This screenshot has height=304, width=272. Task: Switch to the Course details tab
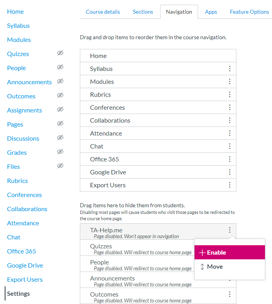tap(103, 12)
